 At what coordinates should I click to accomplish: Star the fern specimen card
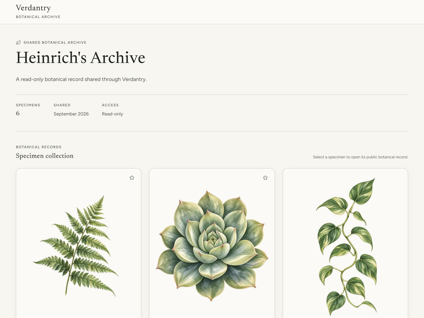click(x=132, y=178)
